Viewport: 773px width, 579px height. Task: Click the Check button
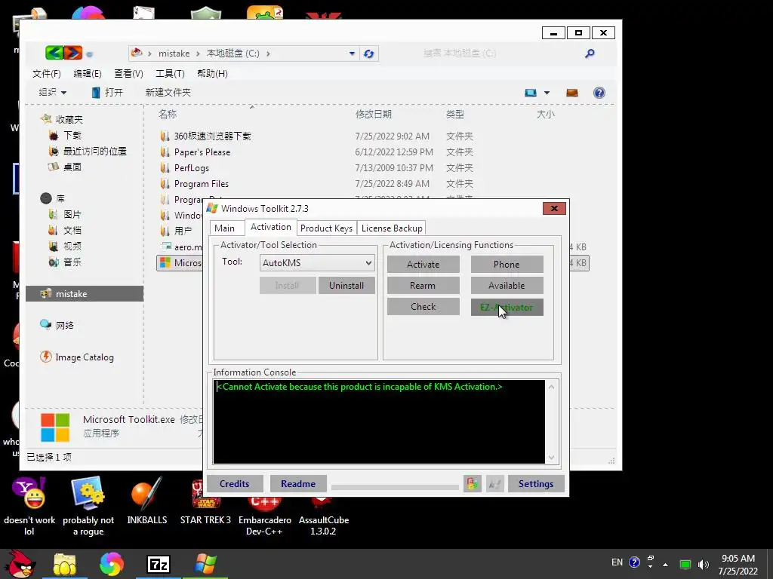coord(423,307)
